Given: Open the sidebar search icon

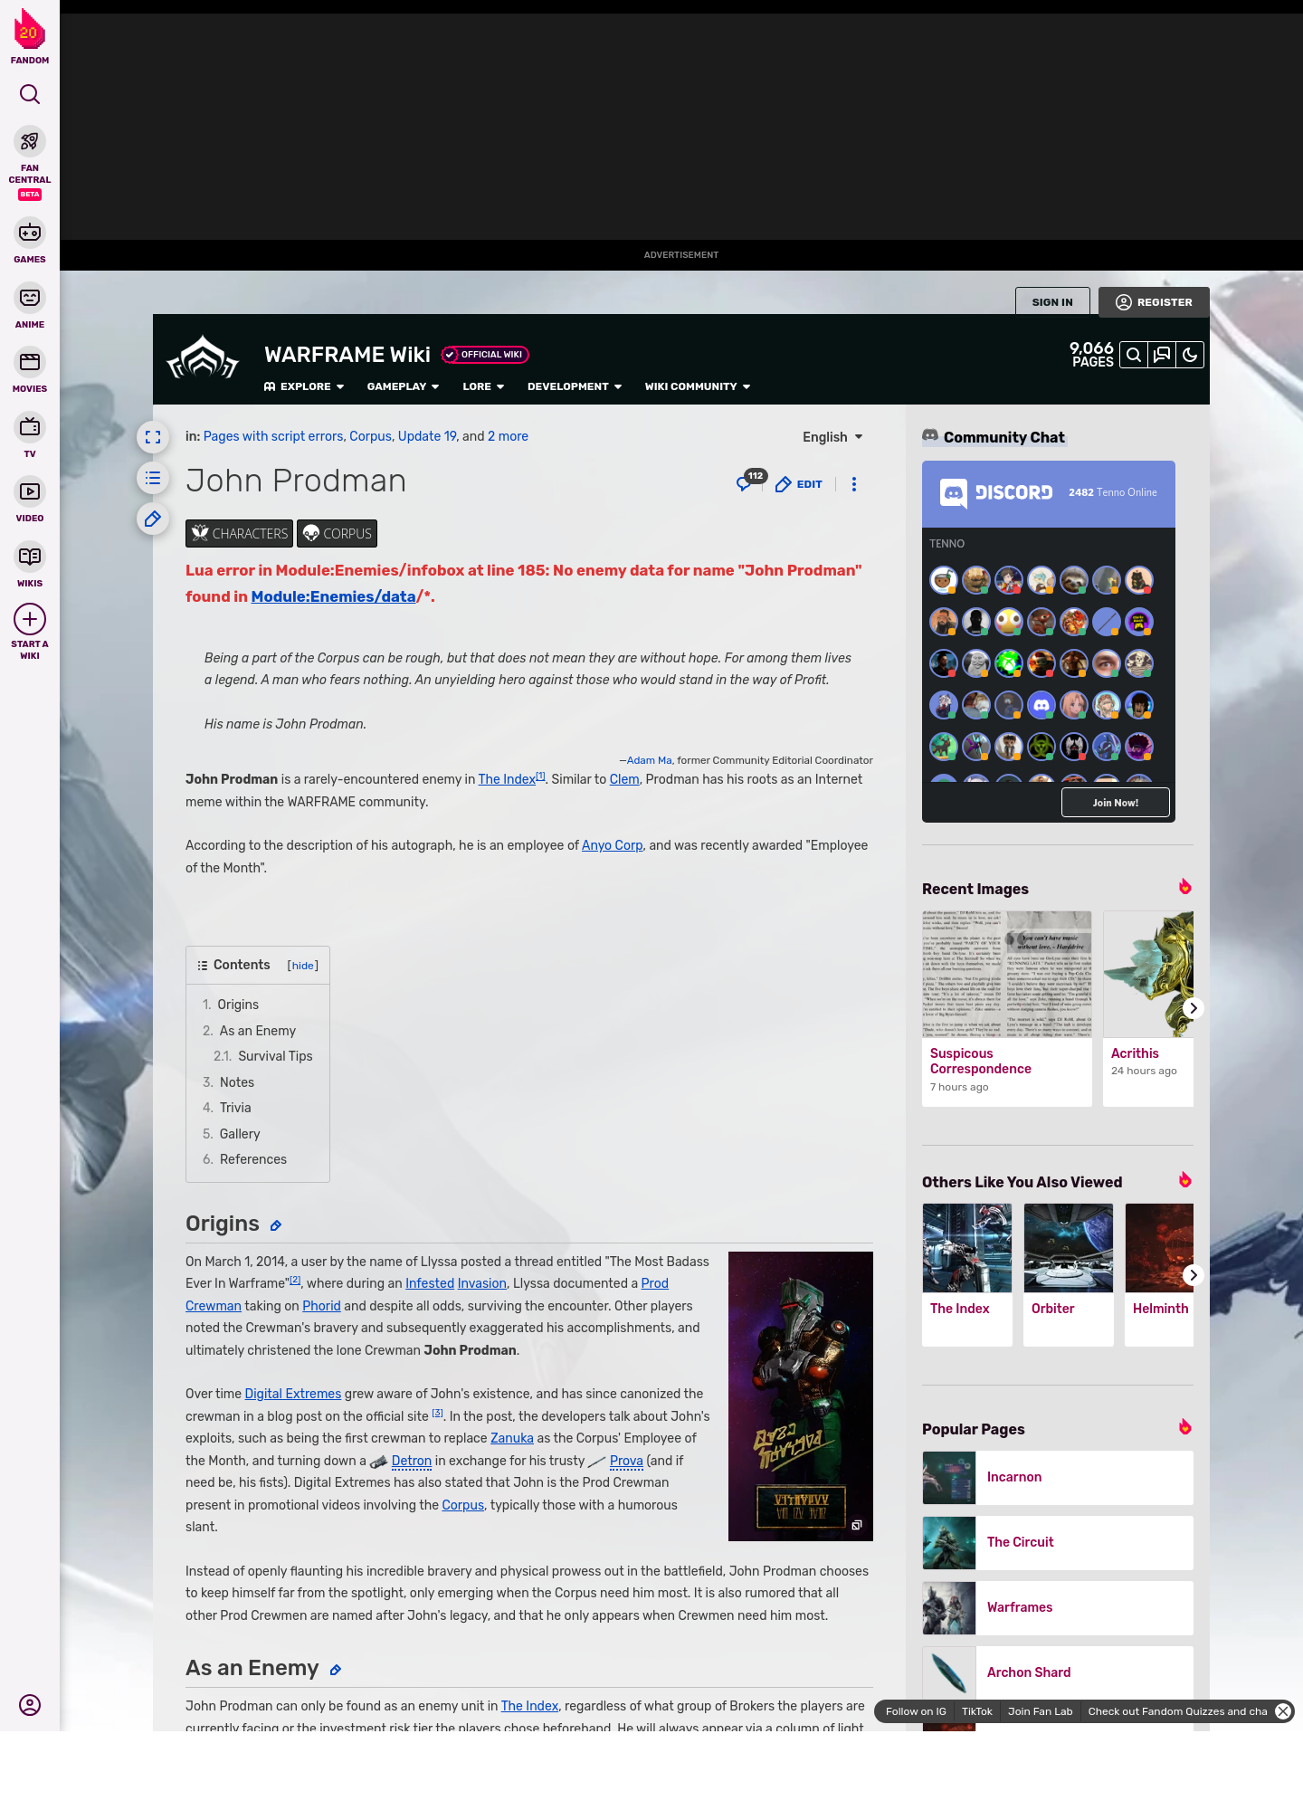Looking at the screenshot, I should click(x=30, y=94).
